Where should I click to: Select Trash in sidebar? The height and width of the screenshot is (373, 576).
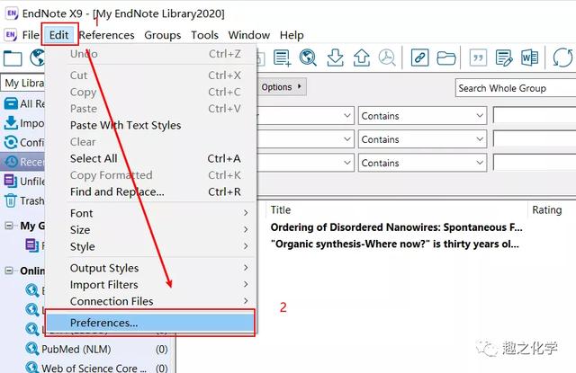tap(23, 201)
